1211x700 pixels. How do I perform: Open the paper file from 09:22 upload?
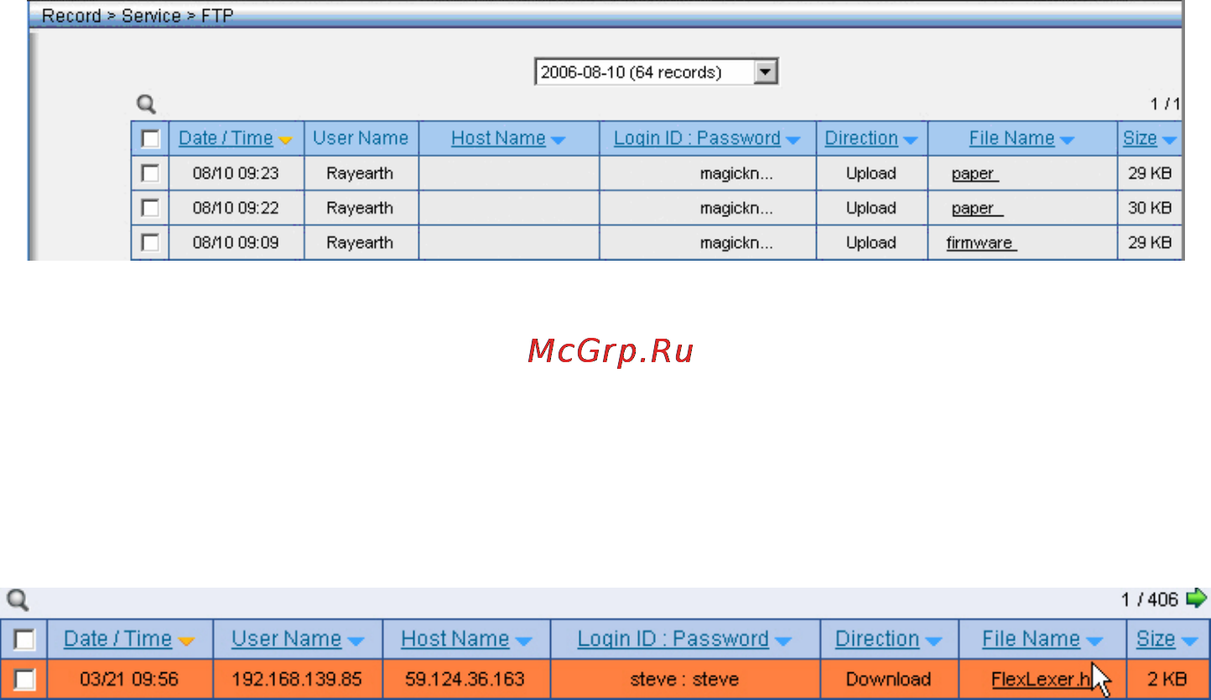(x=977, y=209)
